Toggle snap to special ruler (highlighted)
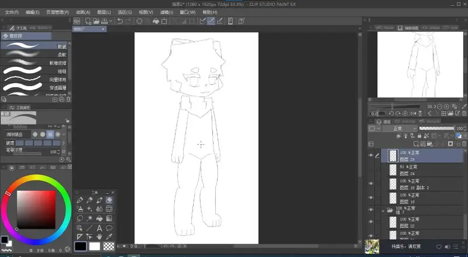 [211, 21]
